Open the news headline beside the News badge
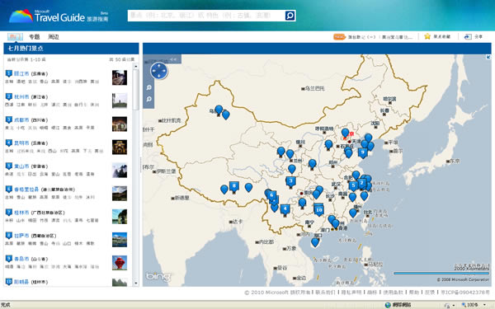Image resolution: width=495 pixels, height=309 pixels. [380, 37]
